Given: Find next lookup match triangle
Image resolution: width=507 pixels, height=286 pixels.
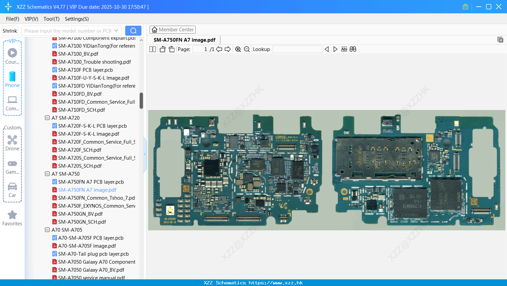Looking at the screenshot, I should pyautogui.click(x=335, y=49).
